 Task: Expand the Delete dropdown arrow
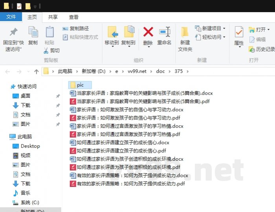tap(148, 47)
